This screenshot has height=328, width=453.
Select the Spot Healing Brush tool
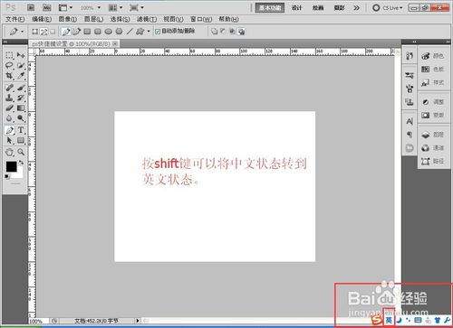coord(9,88)
